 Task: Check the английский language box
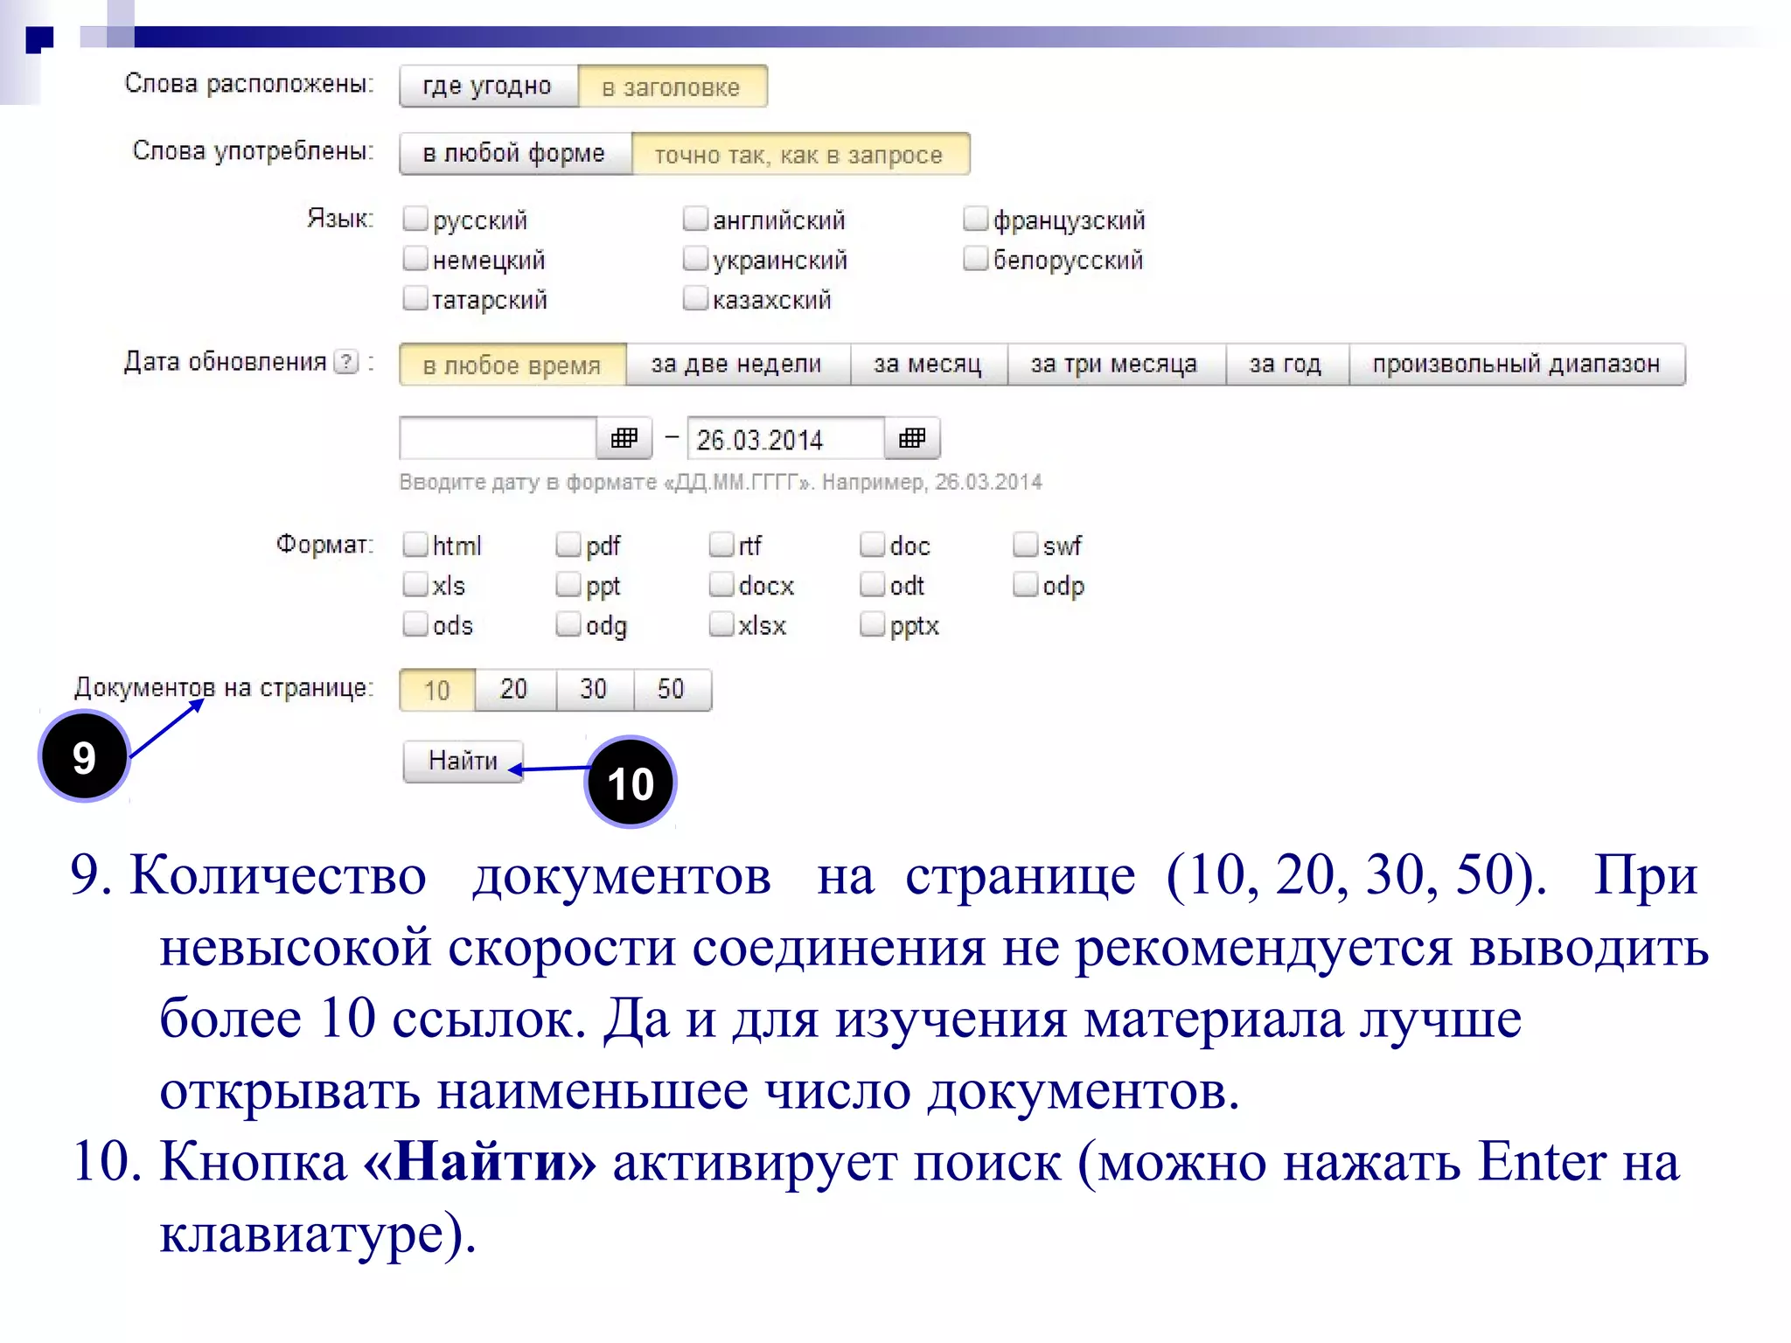click(x=695, y=218)
